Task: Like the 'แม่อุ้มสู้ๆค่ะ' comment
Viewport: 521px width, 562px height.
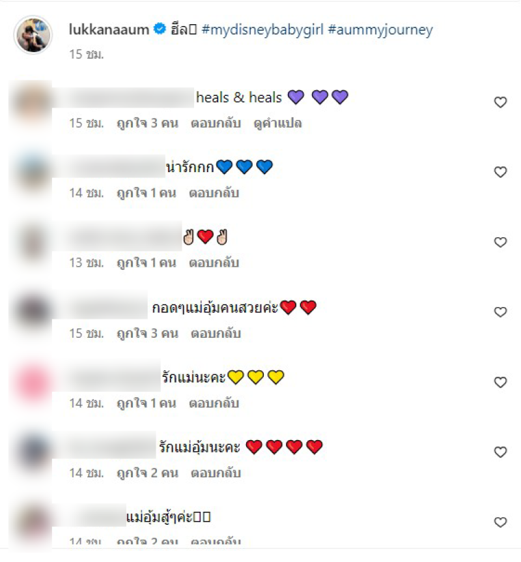Action: pyautogui.click(x=500, y=522)
